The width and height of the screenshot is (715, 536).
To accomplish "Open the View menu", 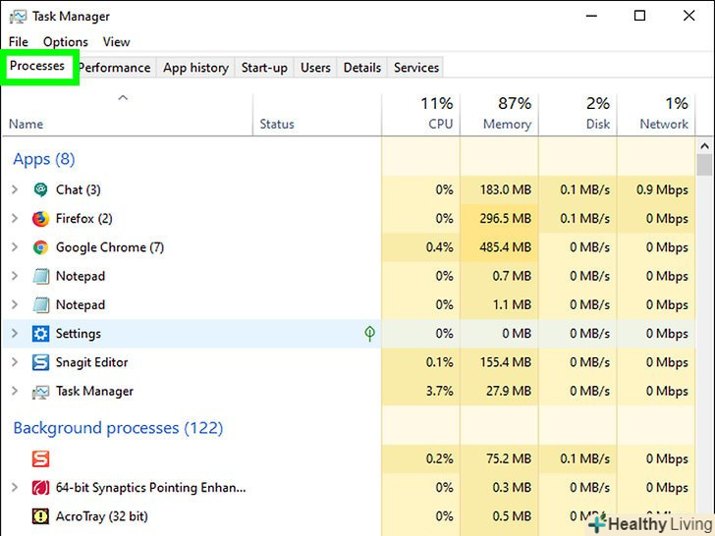I will pos(116,42).
